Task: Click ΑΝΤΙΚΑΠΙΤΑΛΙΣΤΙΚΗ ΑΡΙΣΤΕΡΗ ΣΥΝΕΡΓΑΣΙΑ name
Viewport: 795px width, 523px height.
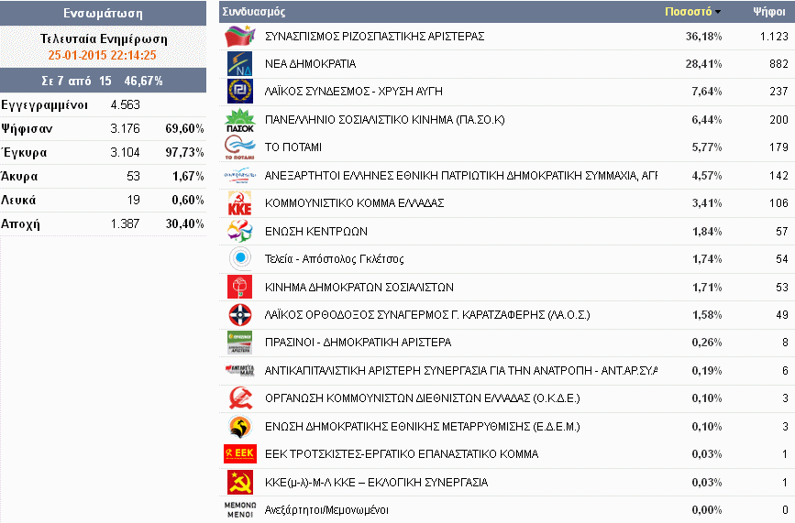Action: (x=461, y=371)
